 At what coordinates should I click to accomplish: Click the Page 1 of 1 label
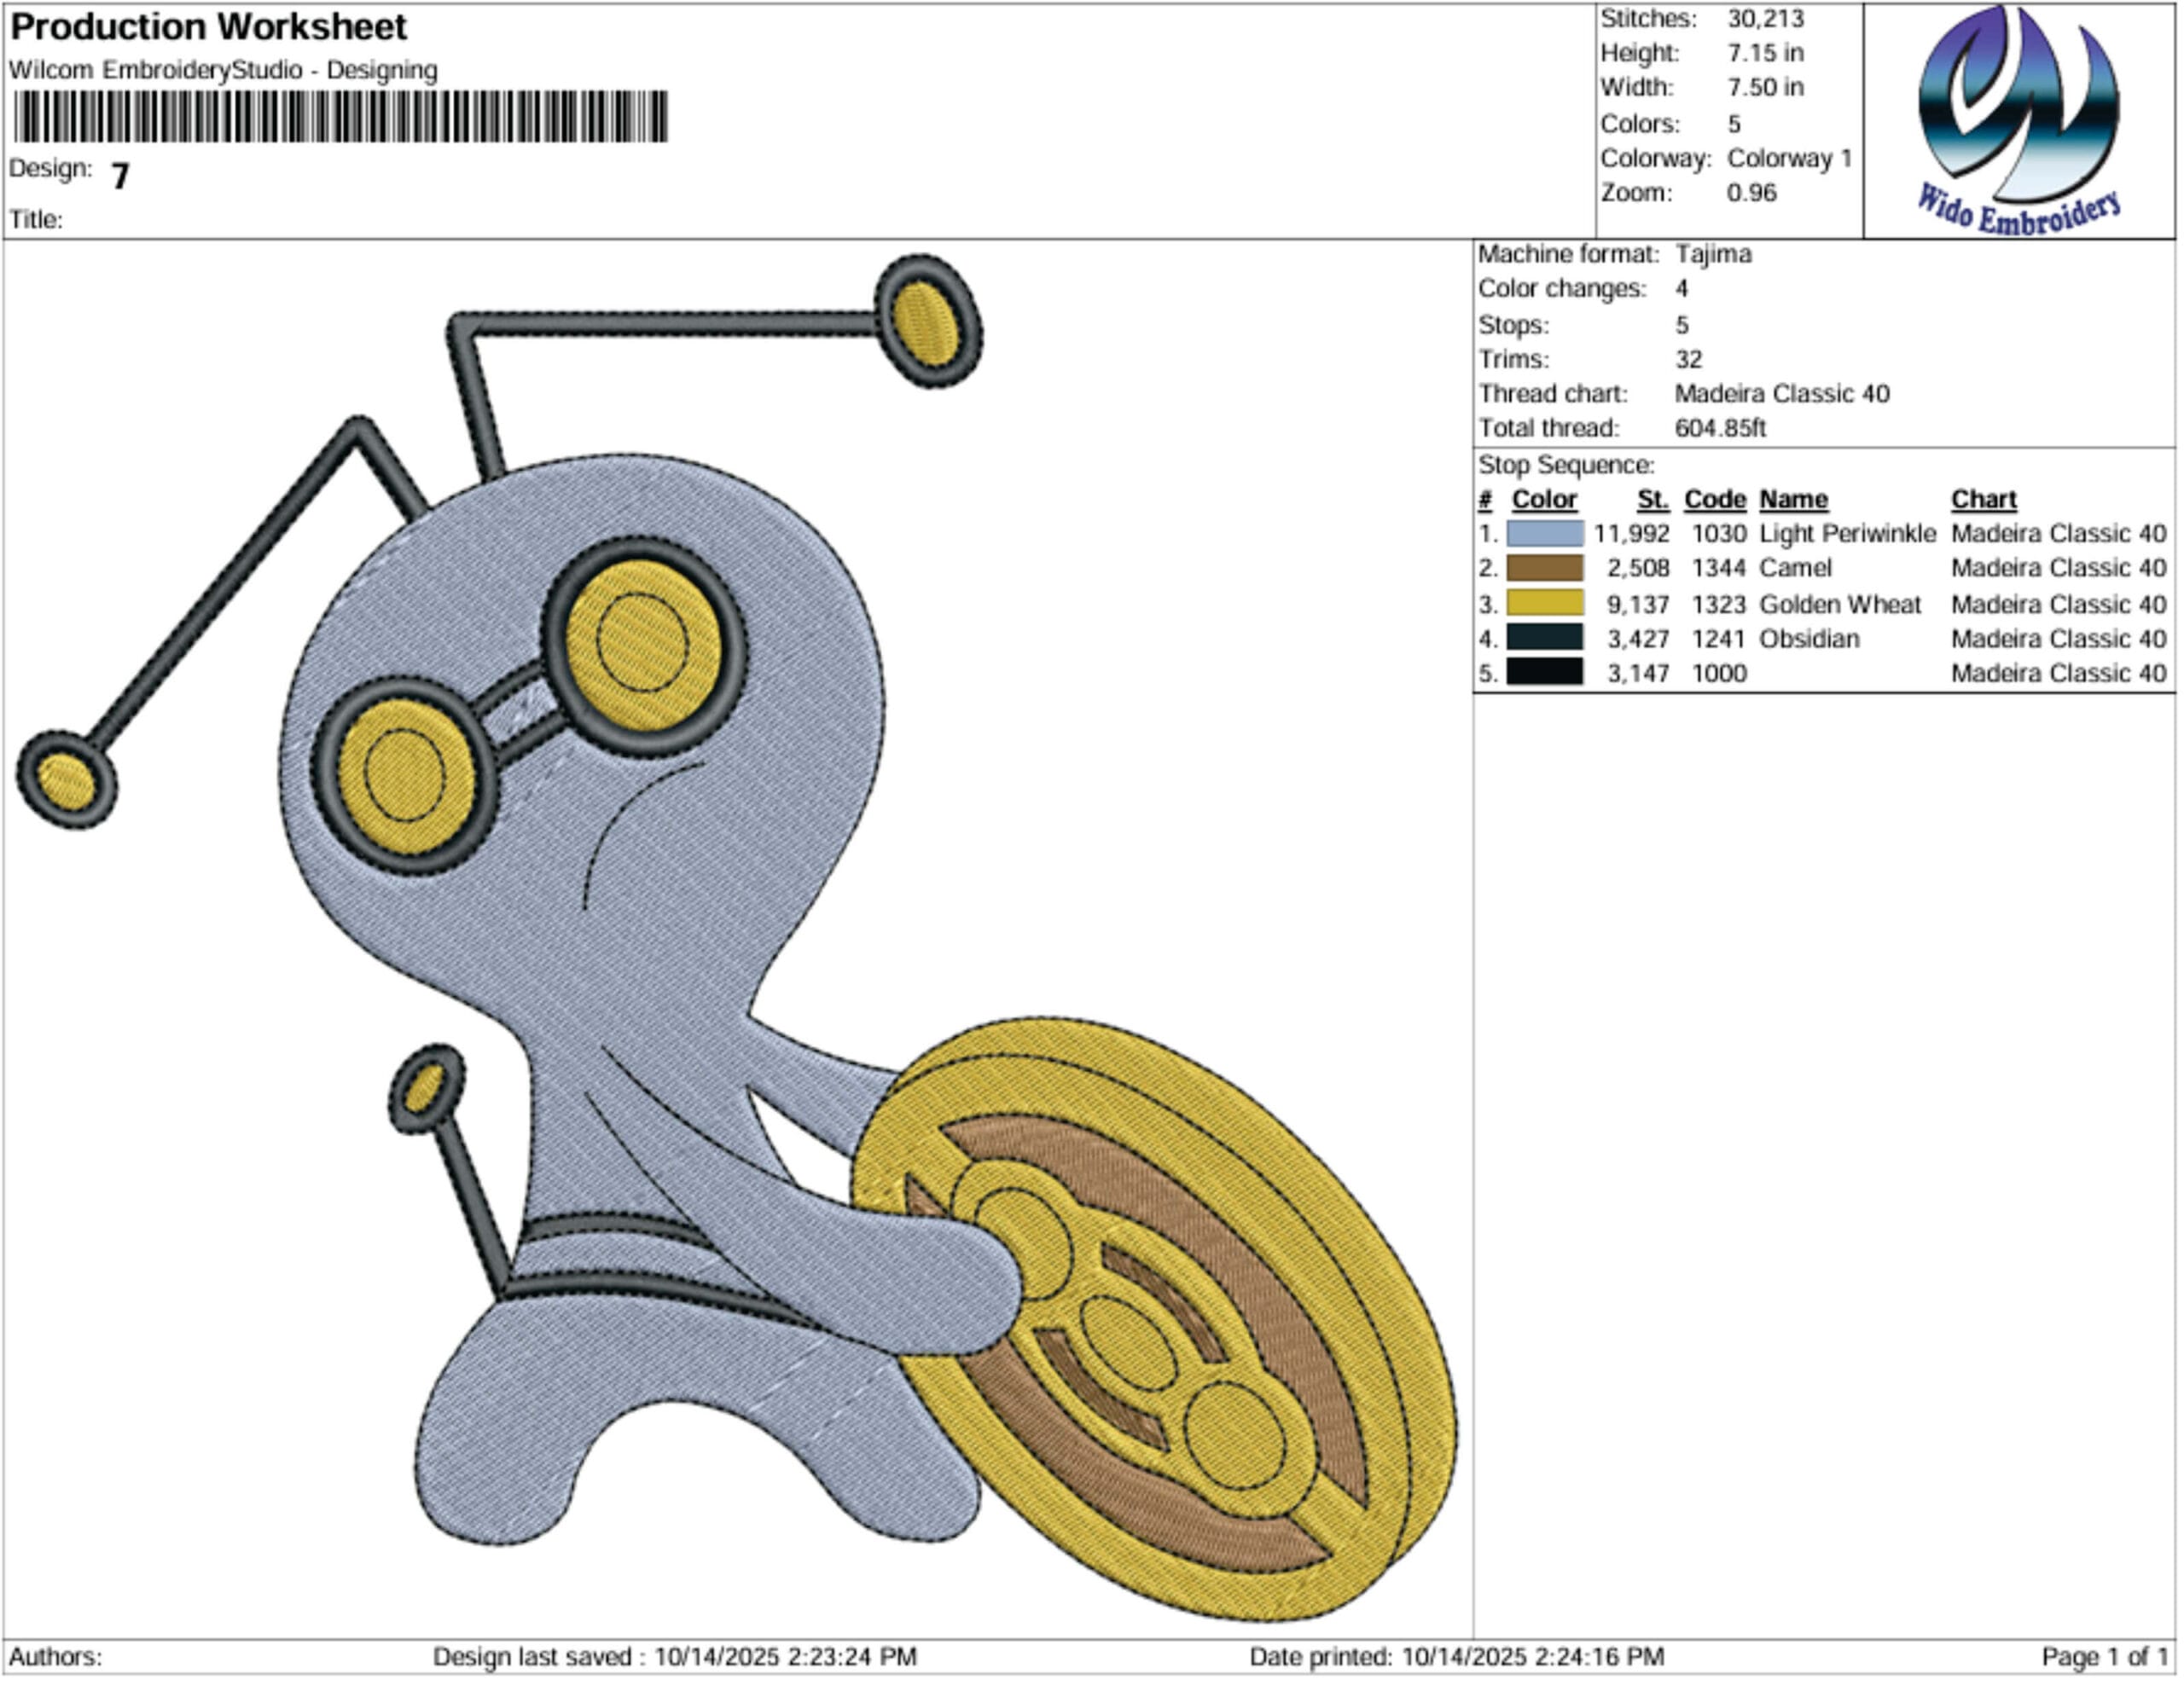click(x=2103, y=1657)
